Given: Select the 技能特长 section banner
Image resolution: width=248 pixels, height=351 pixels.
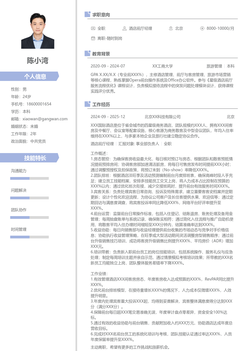Looking at the screenshot, I should [x=29, y=158].
